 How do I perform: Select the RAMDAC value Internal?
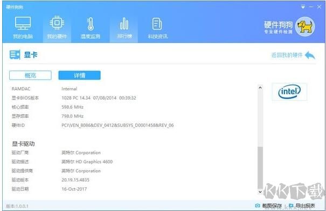(x=69, y=89)
